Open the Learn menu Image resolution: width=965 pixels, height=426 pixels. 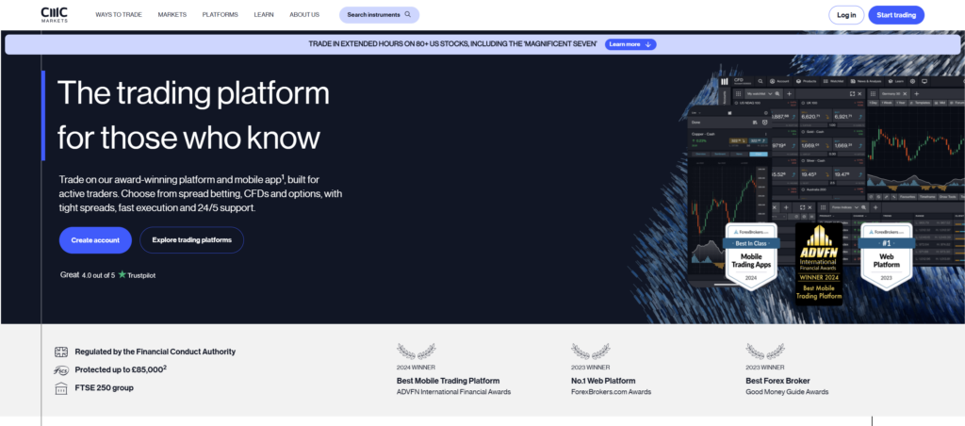pyautogui.click(x=264, y=15)
